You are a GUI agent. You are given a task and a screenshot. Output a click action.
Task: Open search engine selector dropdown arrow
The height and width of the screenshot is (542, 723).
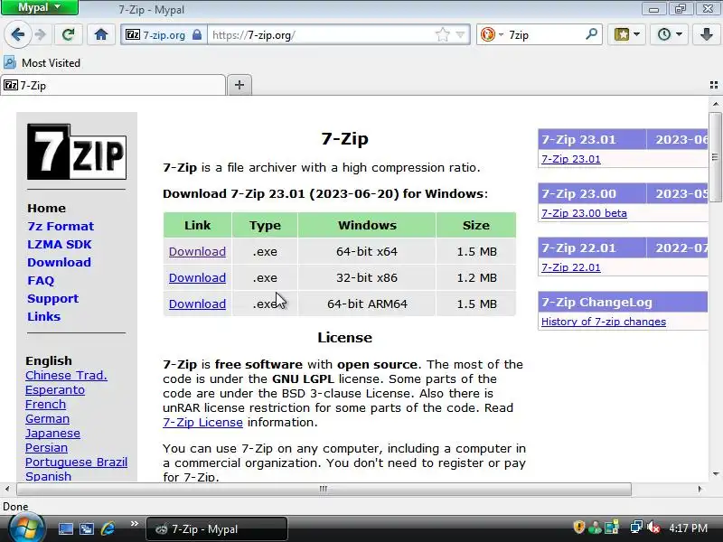[x=501, y=35]
